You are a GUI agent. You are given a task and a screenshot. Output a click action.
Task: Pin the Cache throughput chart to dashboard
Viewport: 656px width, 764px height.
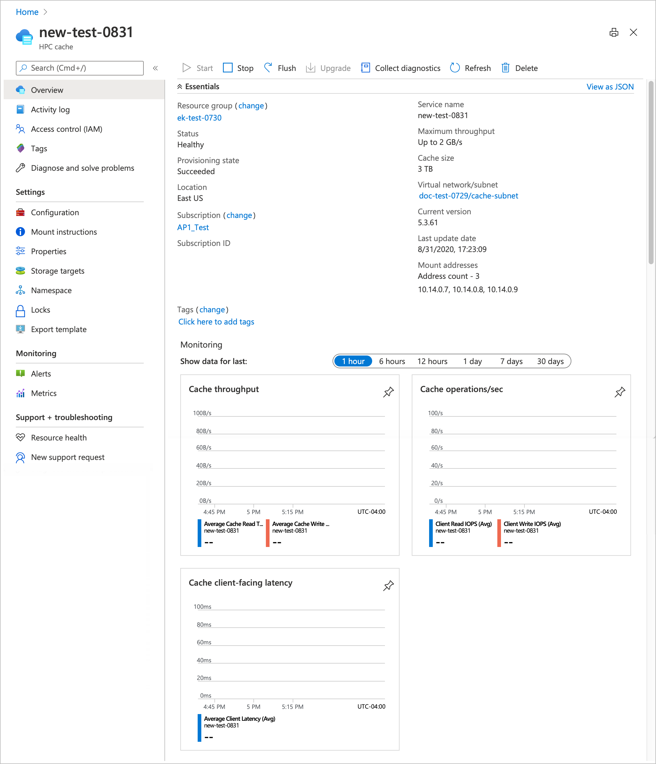click(388, 392)
